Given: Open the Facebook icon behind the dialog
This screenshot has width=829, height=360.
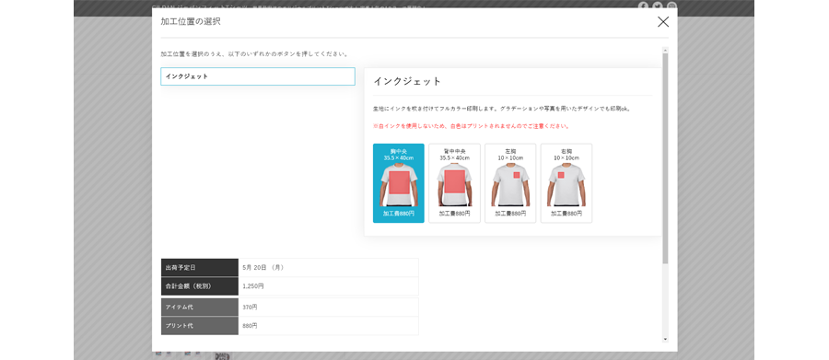Looking at the screenshot, I should pyautogui.click(x=643, y=6).
